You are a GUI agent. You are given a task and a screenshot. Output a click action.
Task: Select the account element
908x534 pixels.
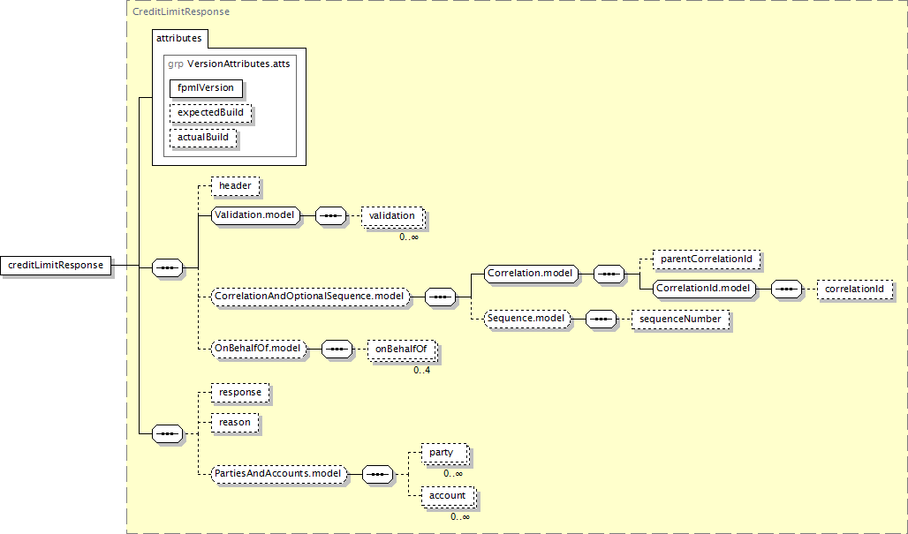click(x=448, y=496)
